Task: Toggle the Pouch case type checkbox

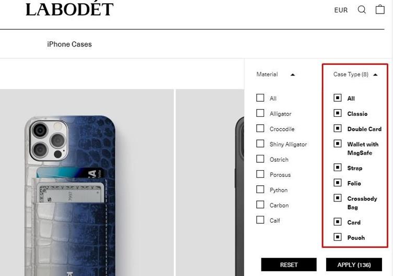Action: point(337,237)
